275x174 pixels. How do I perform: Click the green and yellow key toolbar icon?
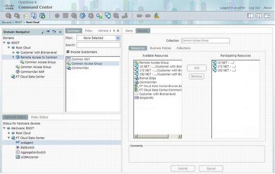156,16
